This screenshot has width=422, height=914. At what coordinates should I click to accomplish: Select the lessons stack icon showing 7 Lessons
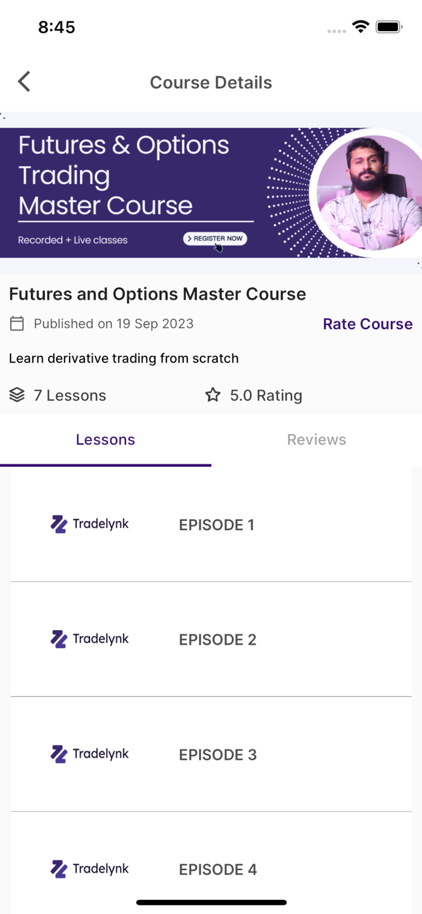(x=16, y=395)
